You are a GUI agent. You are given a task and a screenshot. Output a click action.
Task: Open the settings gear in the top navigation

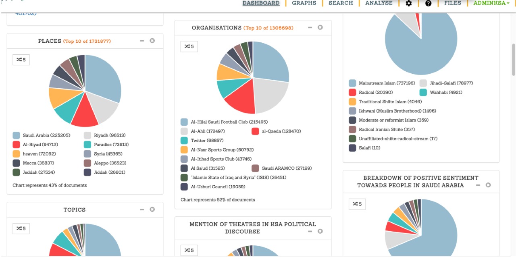coord(409,3)
